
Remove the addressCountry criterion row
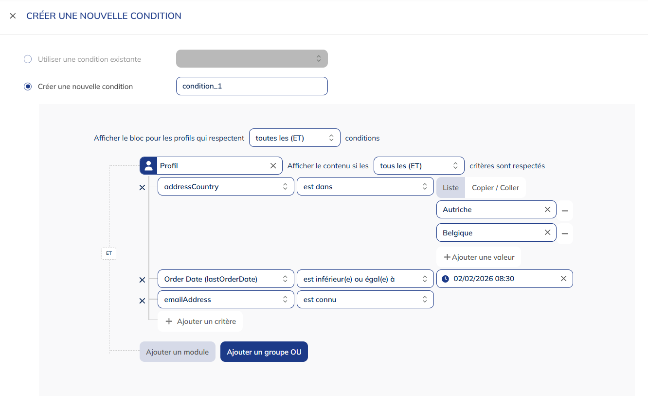(x=142, y=187)
